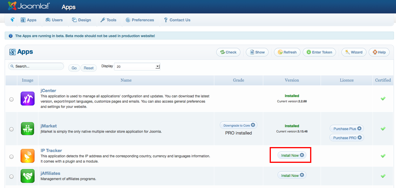Click the Enter Token toolbar button
Screen dimensions: 396x188
click(319, 52)
